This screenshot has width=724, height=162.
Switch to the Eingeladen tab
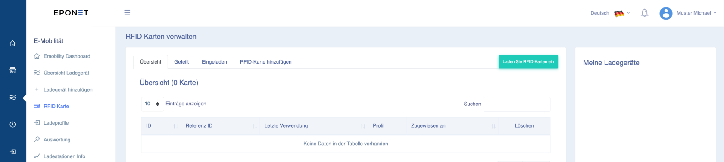[x=214, y=62]
